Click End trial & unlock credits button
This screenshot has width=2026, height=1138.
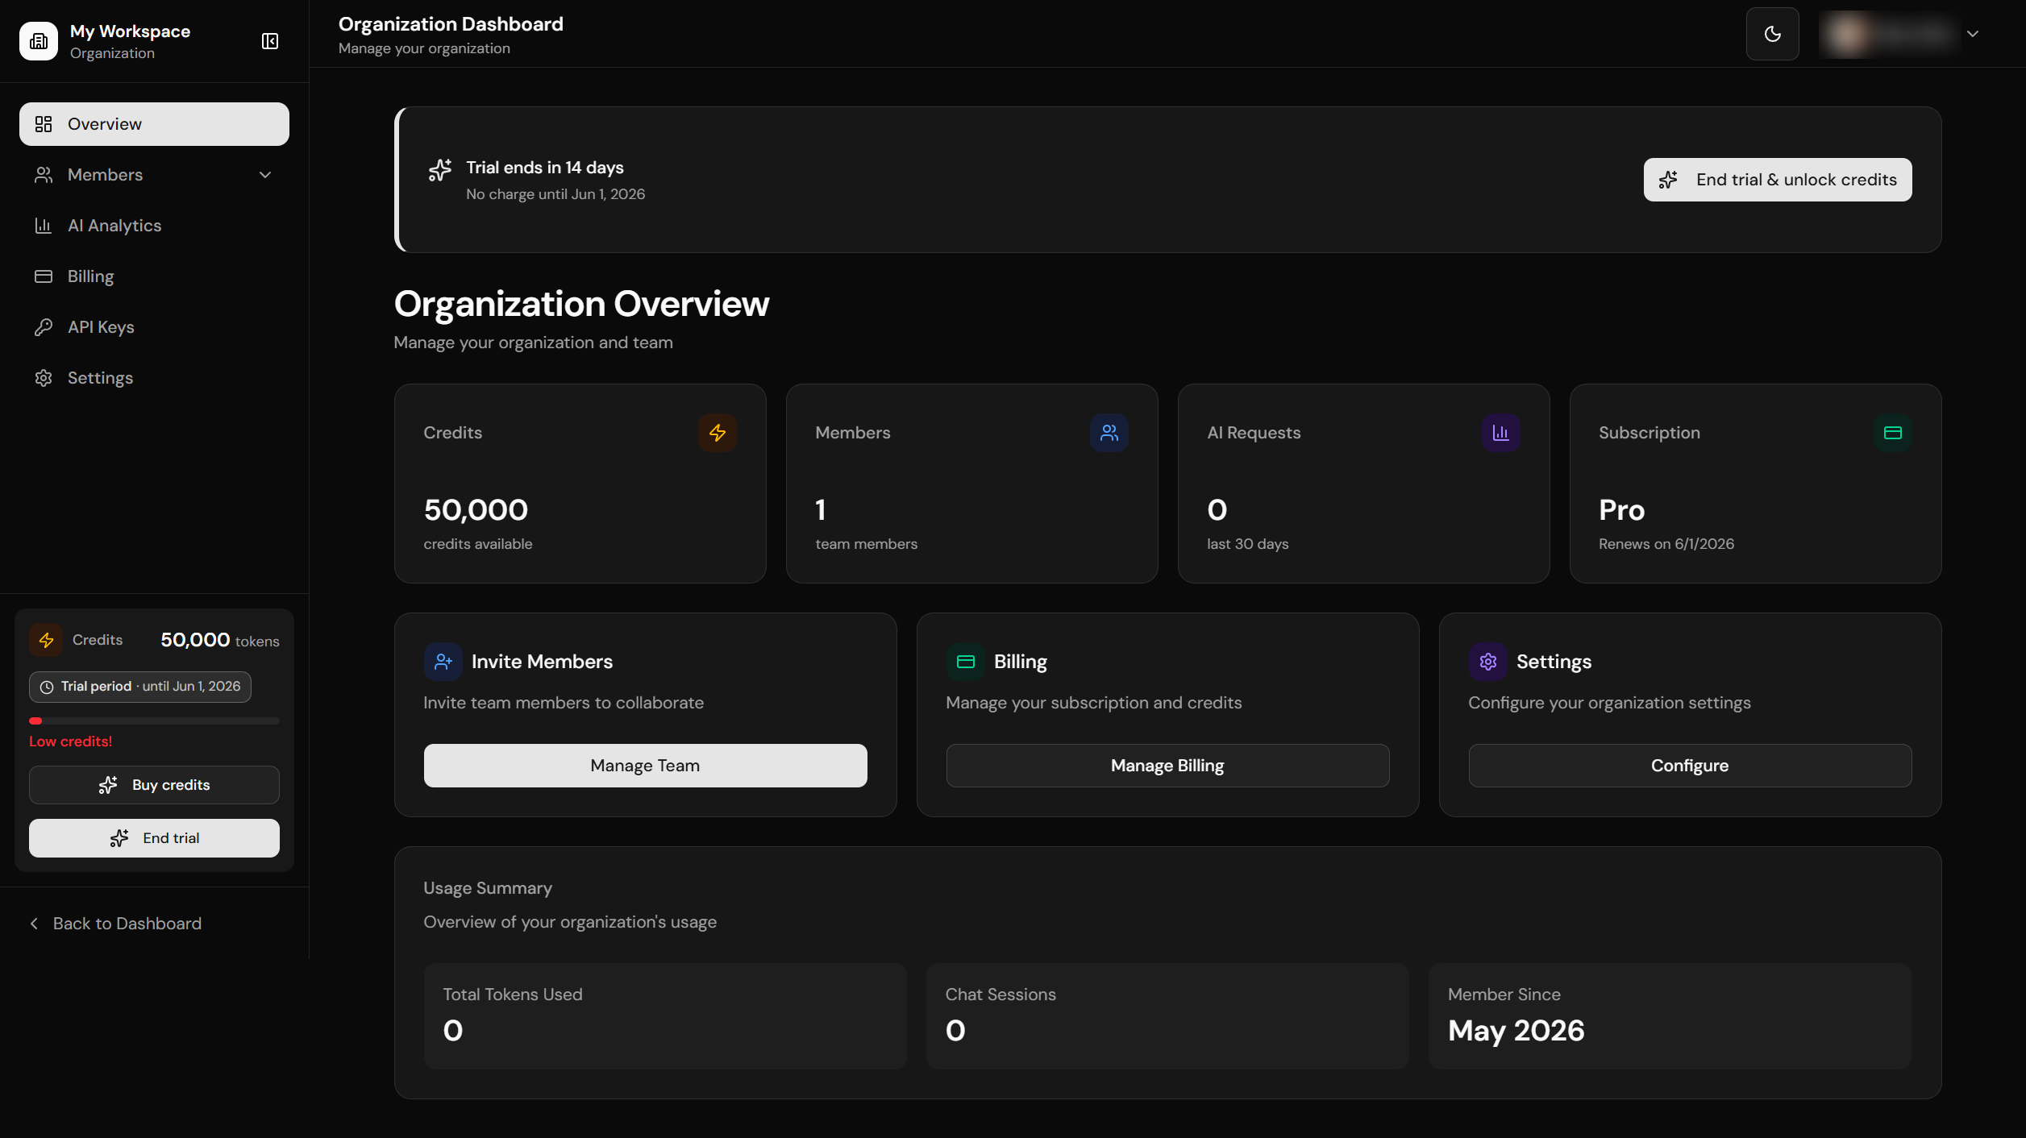point(1778,180)
